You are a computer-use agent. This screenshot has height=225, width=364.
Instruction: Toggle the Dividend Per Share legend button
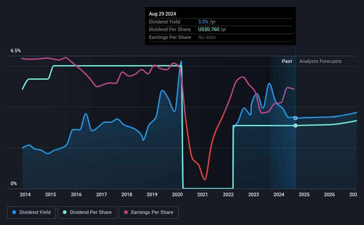87,213
